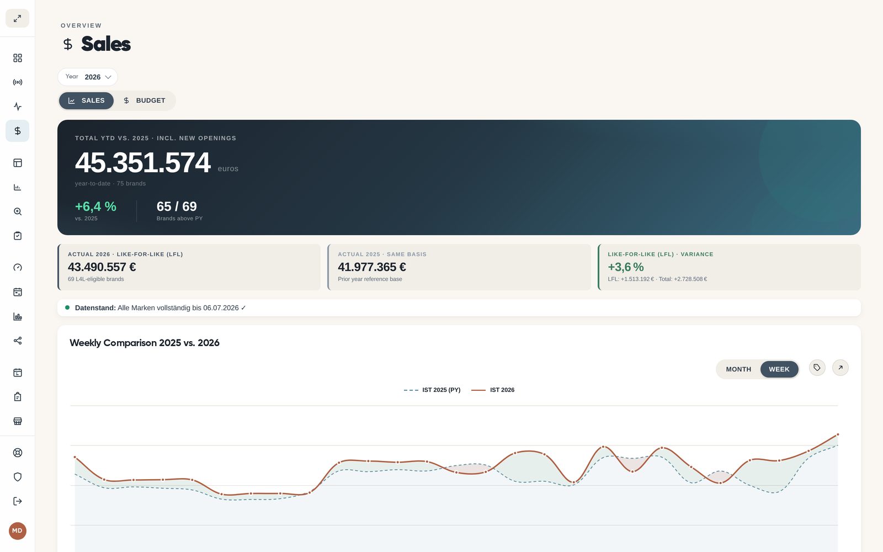Open the dotted small bar chart sidebar icon
This screenshot has height=552, width=883.
[18, 187]
